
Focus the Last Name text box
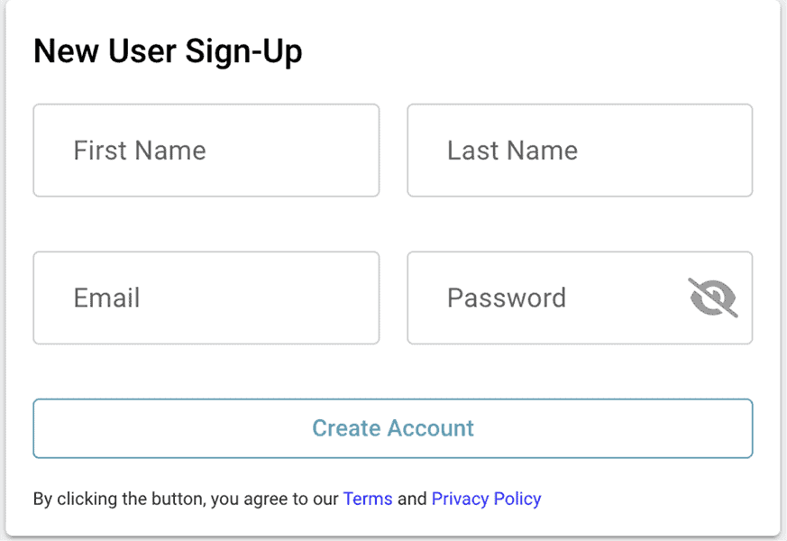pyautogui.click(x=580, y=151)
